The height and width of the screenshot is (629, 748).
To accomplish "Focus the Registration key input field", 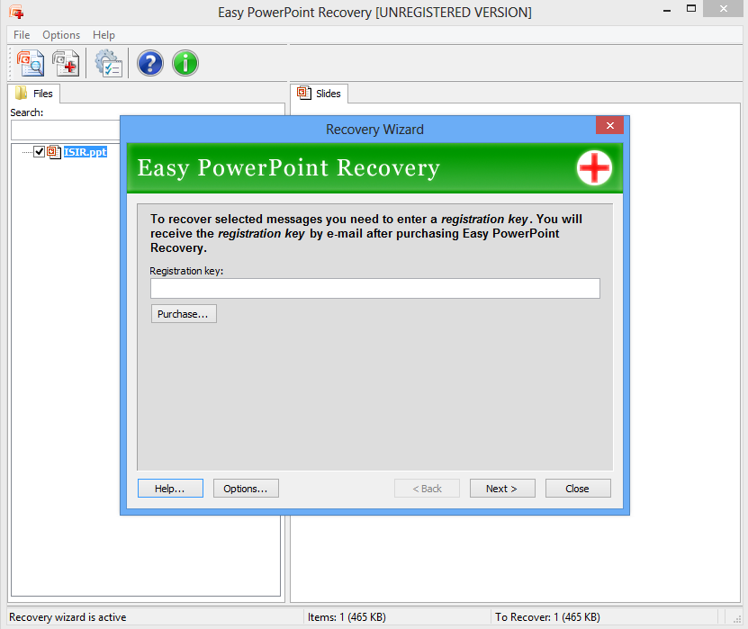I will point(375,289).
